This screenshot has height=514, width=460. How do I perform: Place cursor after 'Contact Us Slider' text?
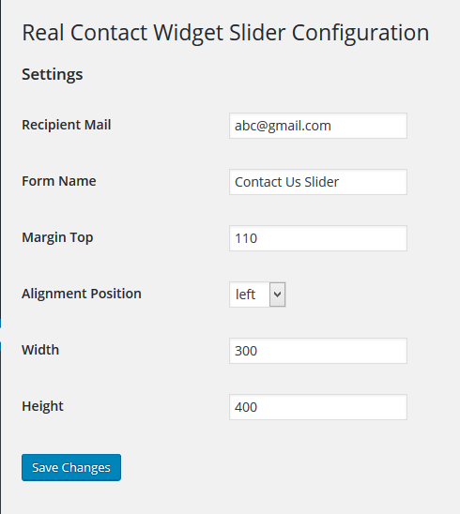(340, 182)
